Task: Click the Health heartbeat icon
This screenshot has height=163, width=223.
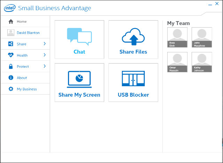Action: (11, 55)
